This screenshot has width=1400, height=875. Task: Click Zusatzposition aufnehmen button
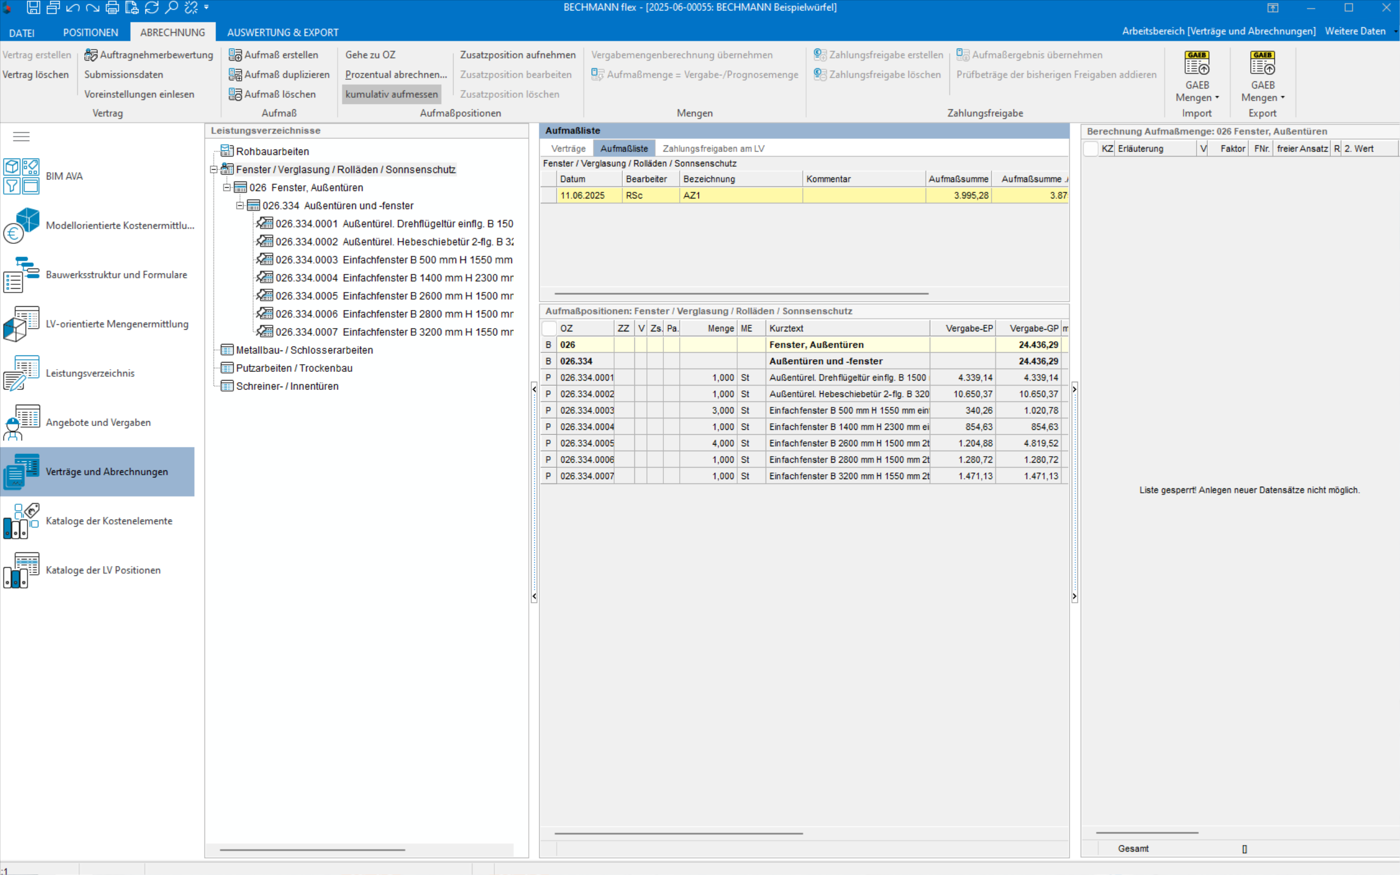click(518, 55)
